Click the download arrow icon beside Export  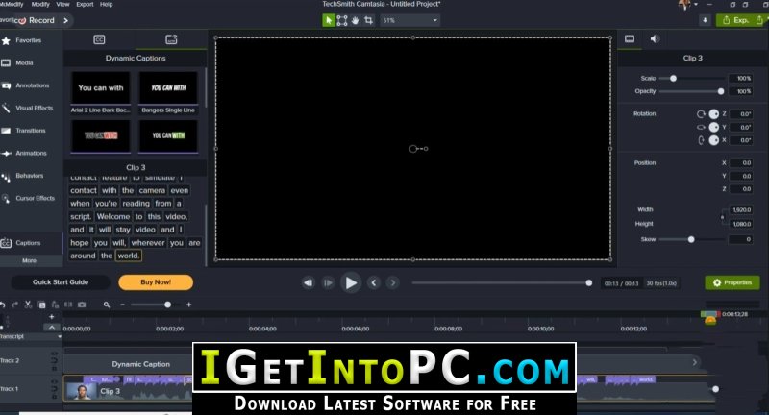pyautogui.click(x=705, y=20)
